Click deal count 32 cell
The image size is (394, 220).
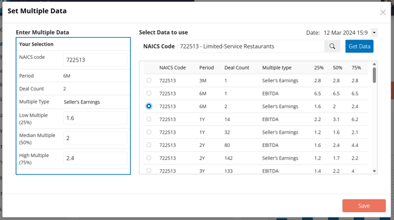227,132
